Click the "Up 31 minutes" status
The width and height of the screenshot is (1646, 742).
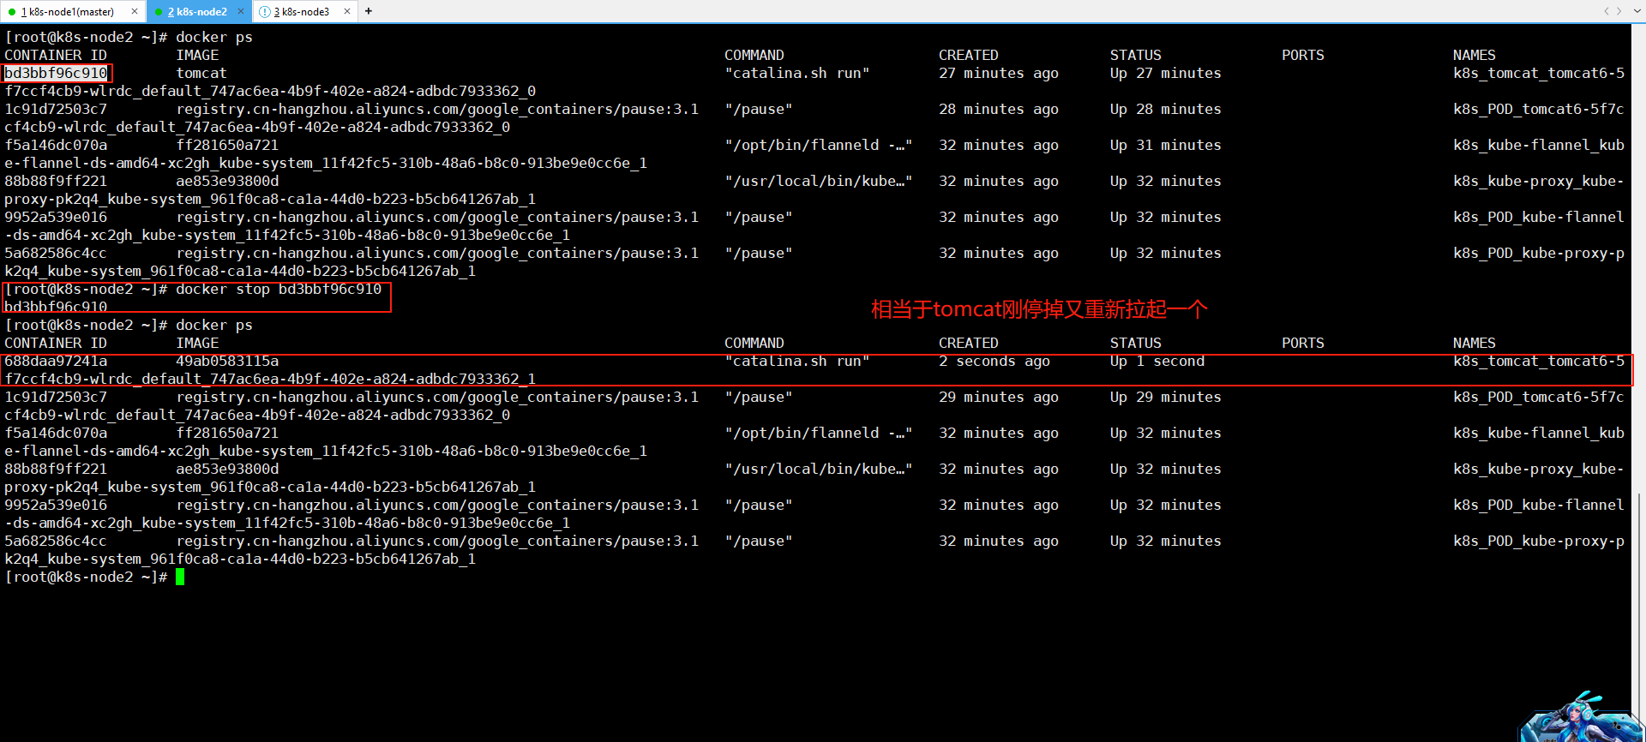coord(1166,145)
